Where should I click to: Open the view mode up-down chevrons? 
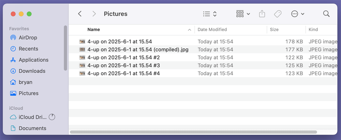(214, 14)
